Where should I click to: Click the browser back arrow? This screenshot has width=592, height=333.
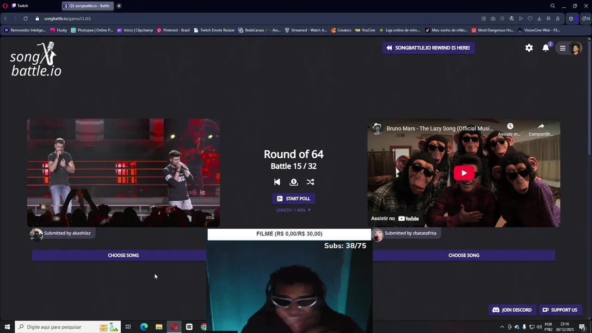pos(6,18)
